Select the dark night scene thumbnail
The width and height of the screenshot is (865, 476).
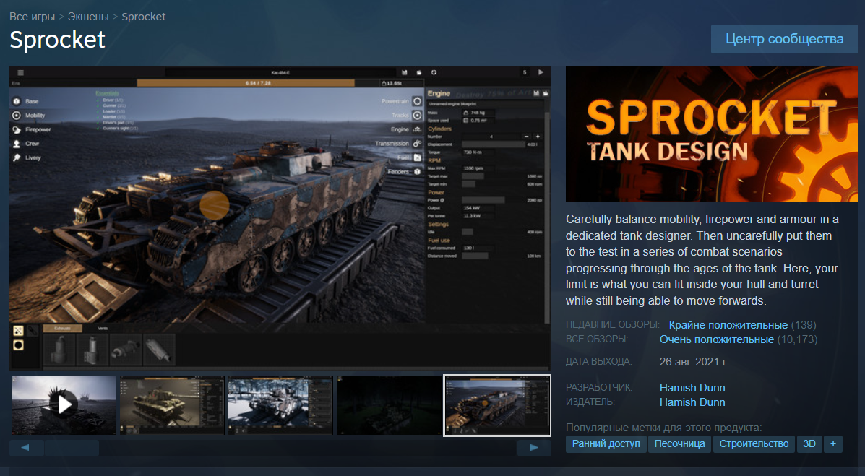[x=389, y=404]
